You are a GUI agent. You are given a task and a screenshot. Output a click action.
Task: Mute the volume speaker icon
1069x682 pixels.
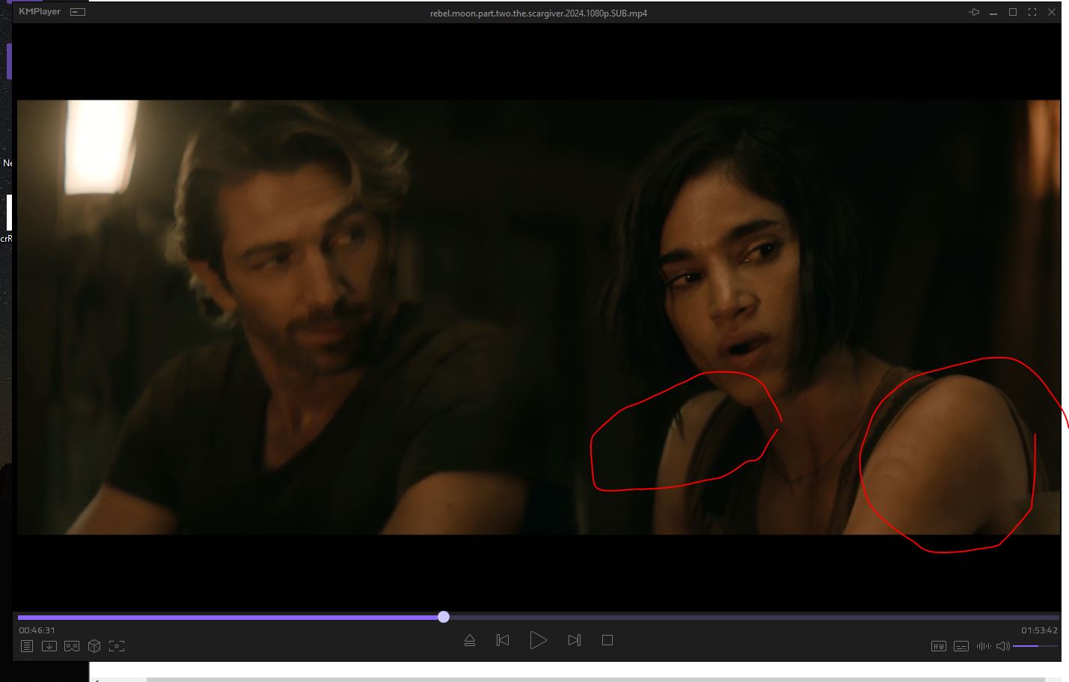point(1002,646)
